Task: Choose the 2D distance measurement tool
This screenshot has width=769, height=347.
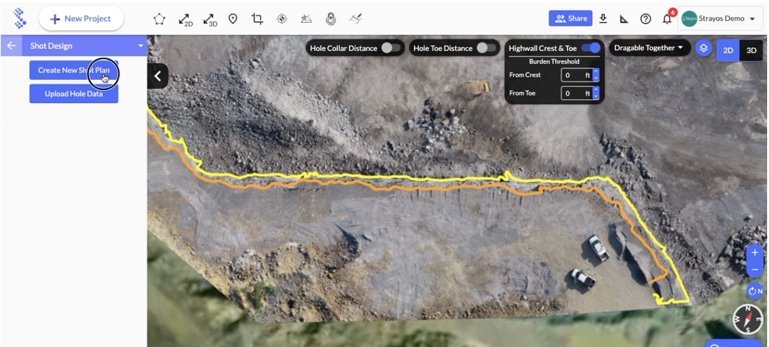Action: point(186,19)
